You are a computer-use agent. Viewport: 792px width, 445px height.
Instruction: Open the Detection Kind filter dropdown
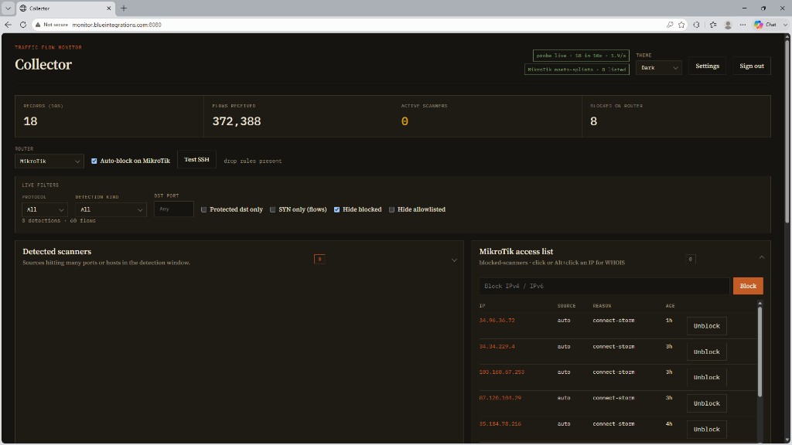111,209
